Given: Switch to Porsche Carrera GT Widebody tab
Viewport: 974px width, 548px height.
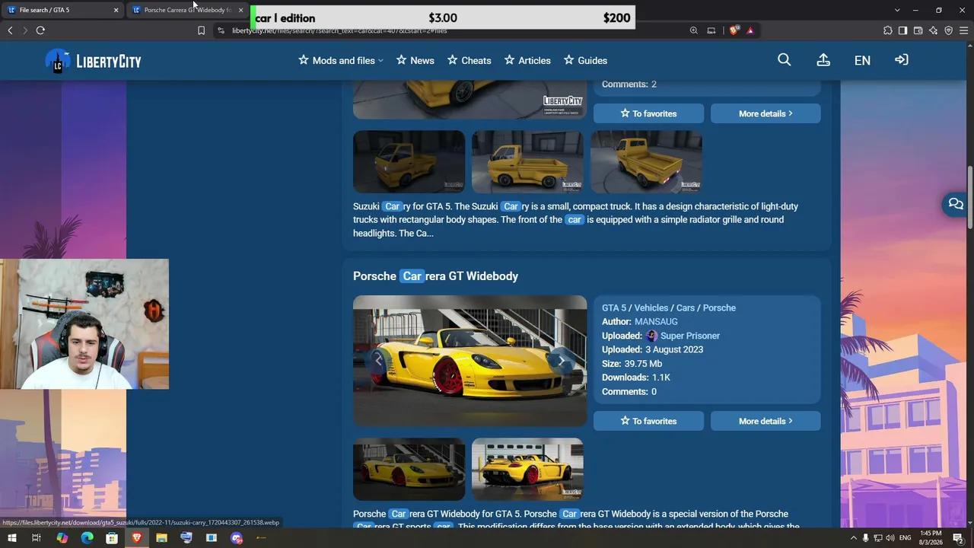Looking at the screenshot, I should click(188, 10).
